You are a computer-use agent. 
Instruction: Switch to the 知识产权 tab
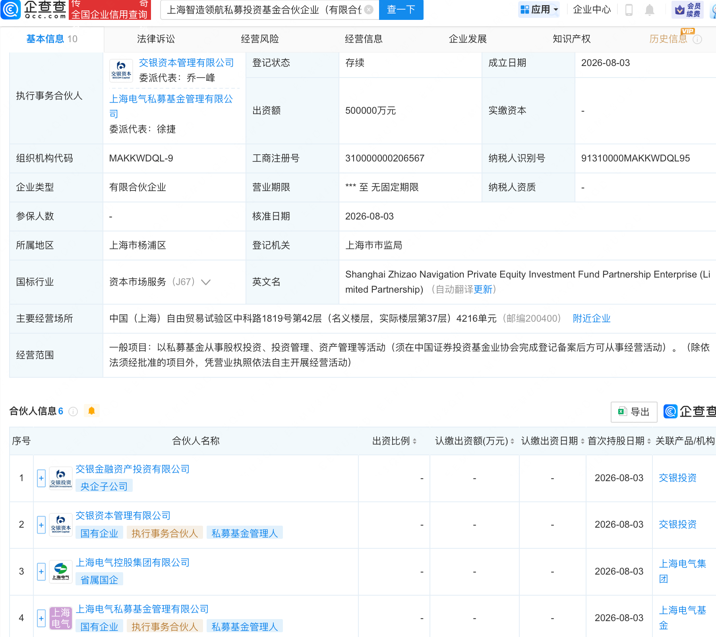point(571,39)
